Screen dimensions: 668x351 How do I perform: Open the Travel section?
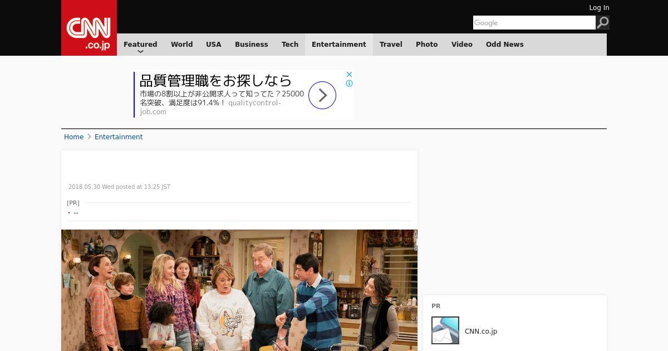391,45
